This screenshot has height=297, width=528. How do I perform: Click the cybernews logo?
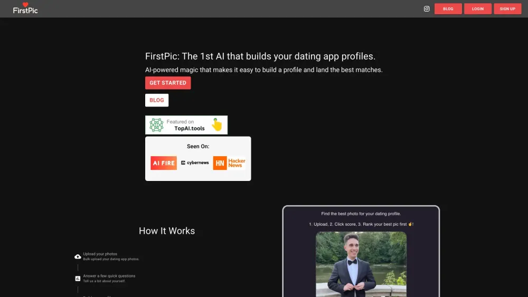tap(195, 163)
